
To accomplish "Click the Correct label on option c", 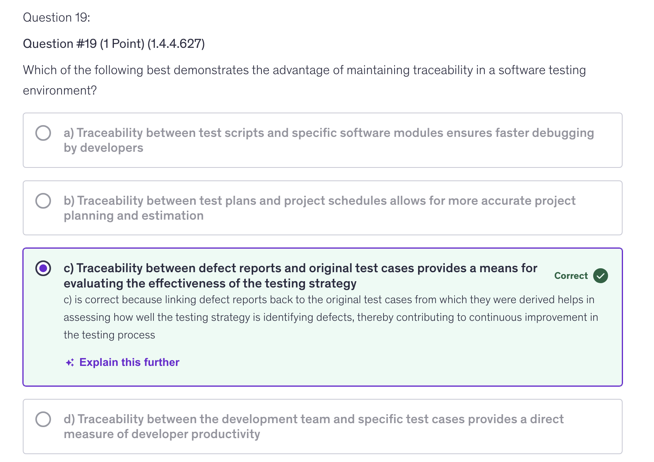I will pos(570,276).
